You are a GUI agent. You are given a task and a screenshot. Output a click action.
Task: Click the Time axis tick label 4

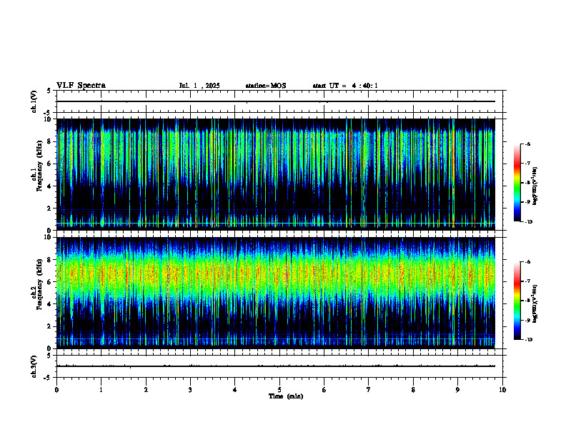coord(235,390)
